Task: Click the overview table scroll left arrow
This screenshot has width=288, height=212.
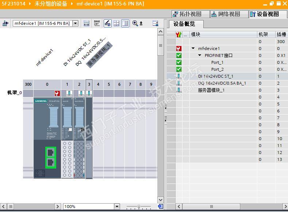Action: click(179, 207)
